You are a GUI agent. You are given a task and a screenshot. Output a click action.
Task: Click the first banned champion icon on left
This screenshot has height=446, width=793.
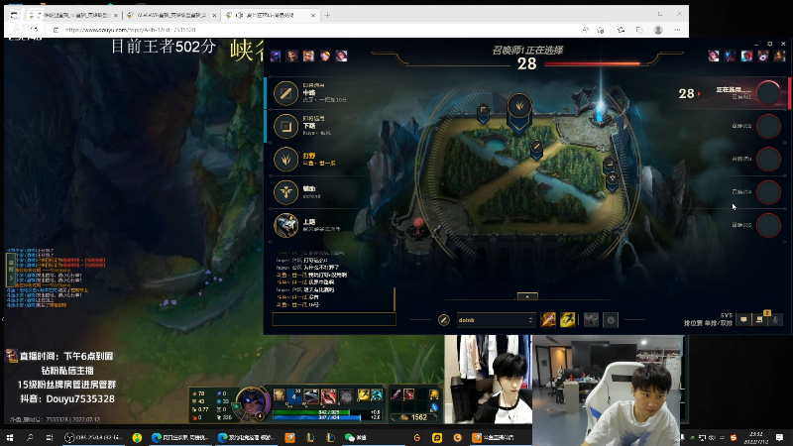[x=276, y=56]
